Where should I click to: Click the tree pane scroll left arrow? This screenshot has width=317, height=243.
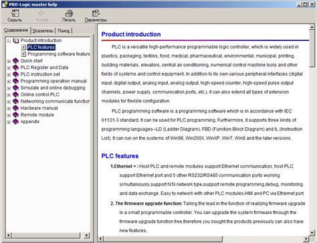pyautogui.click(x=9, y=235)
